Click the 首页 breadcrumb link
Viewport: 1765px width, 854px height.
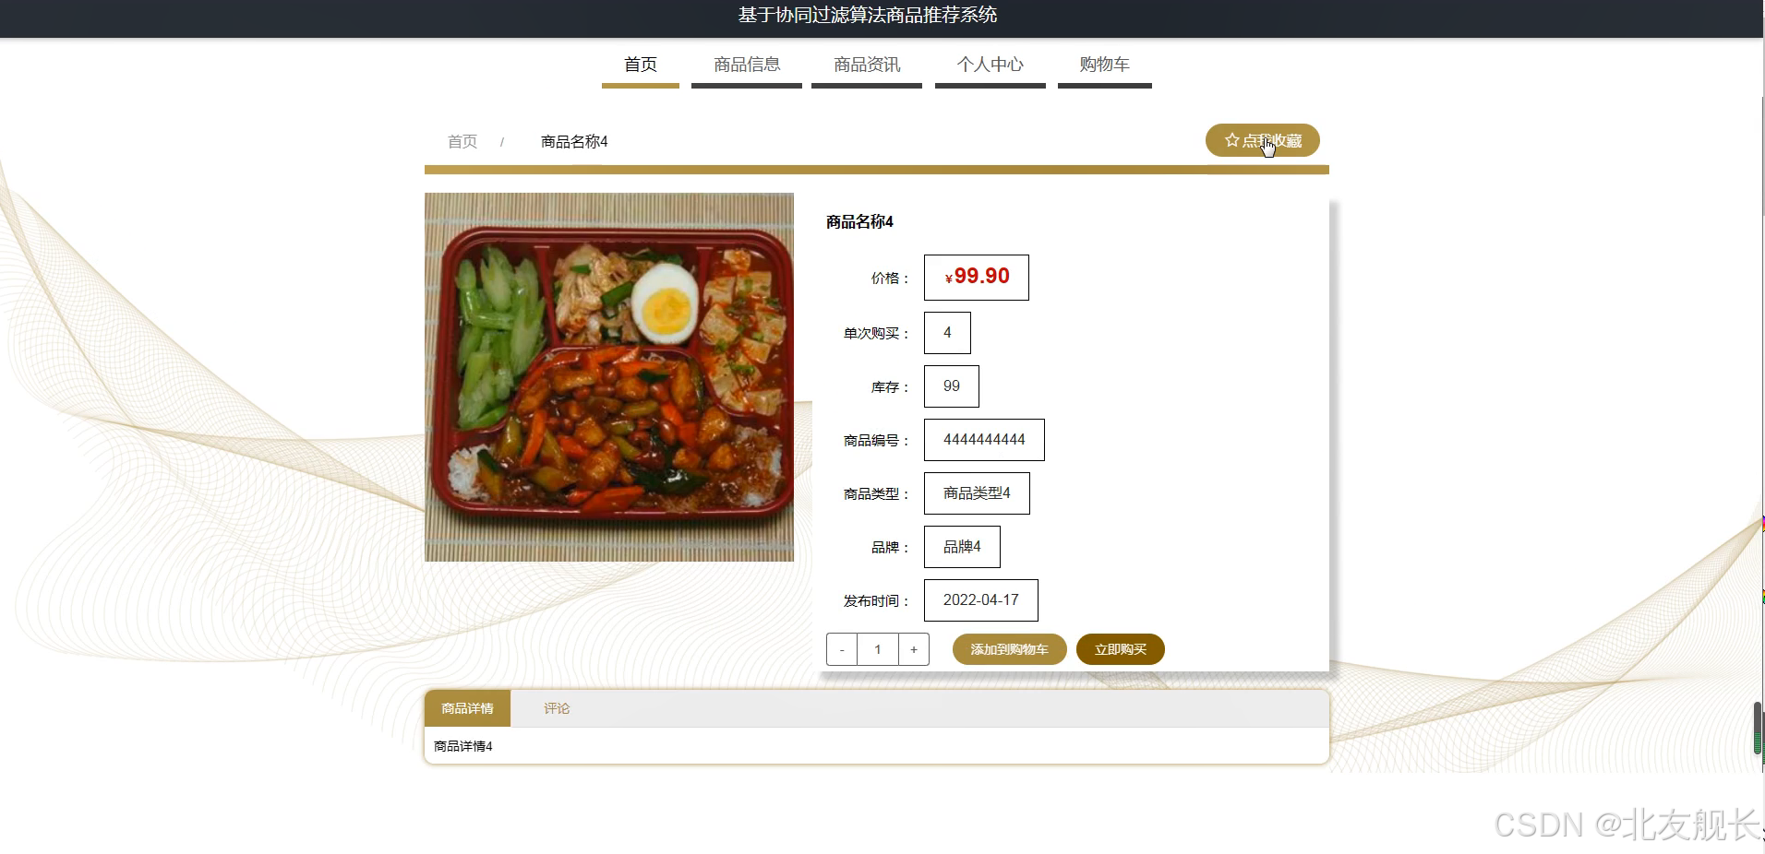[x=462, y=141]
